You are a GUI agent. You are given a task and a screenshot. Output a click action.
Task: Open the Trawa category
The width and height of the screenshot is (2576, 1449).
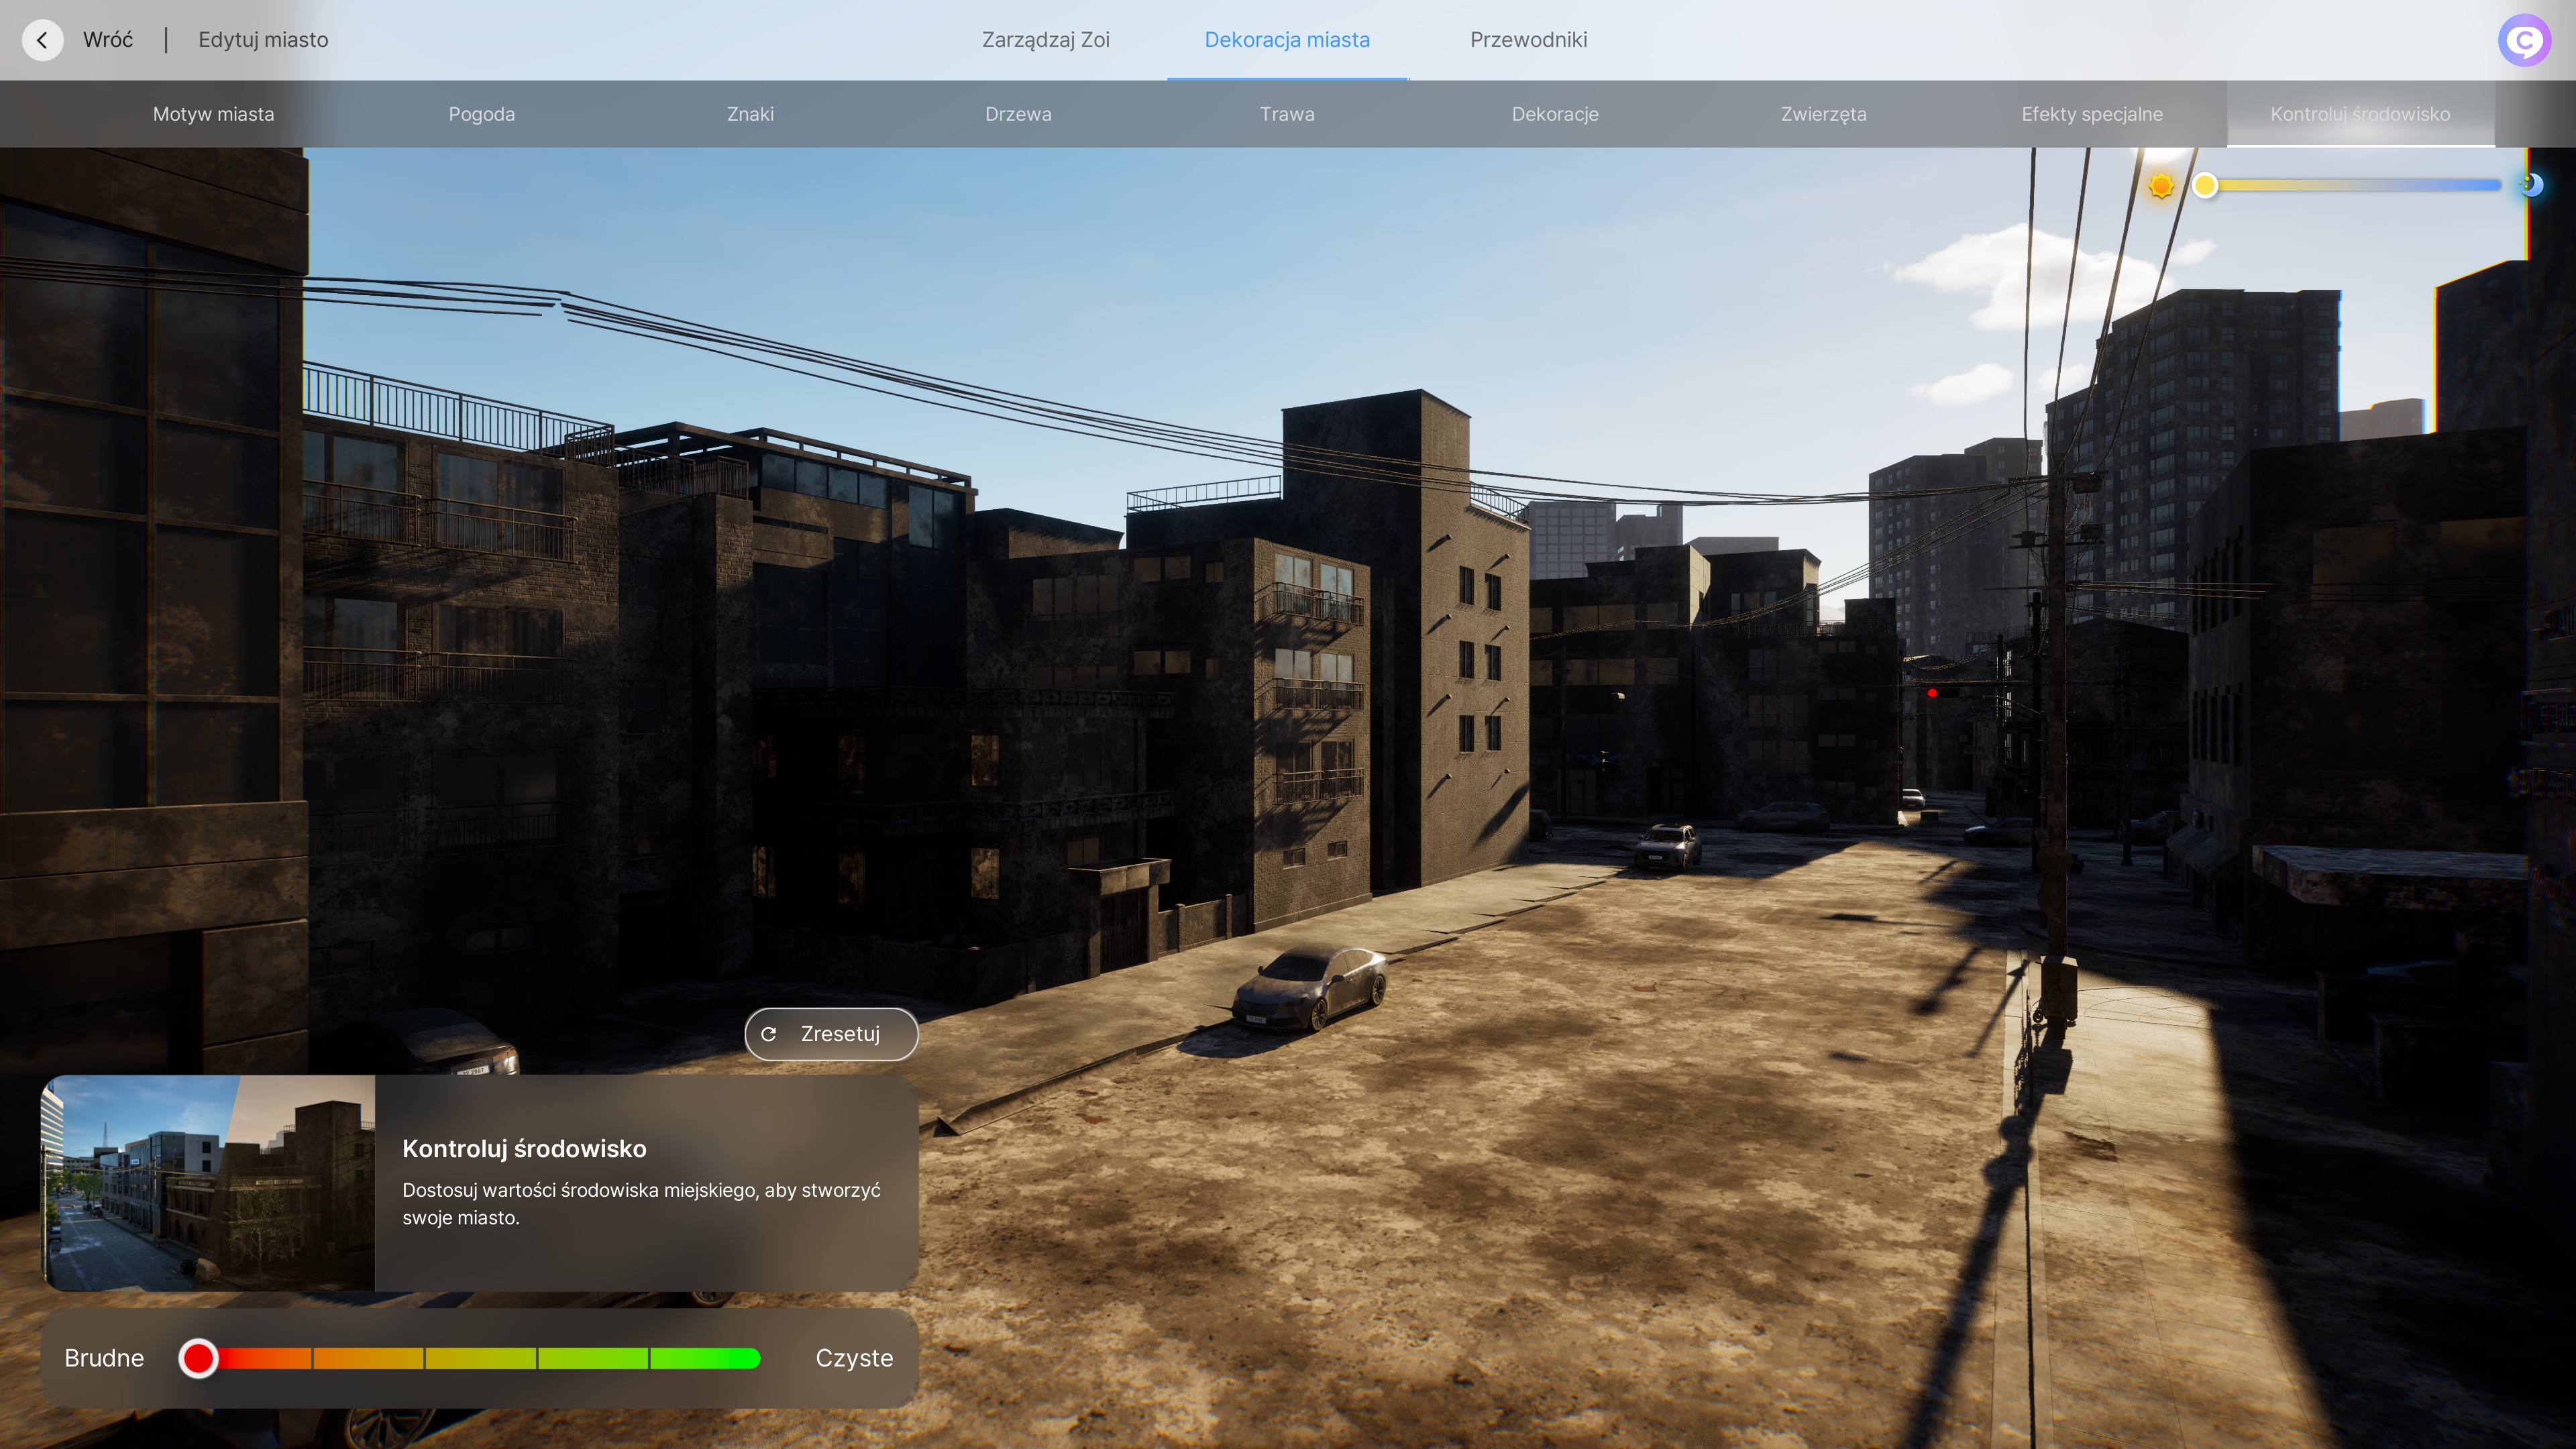coord(1287,114)
